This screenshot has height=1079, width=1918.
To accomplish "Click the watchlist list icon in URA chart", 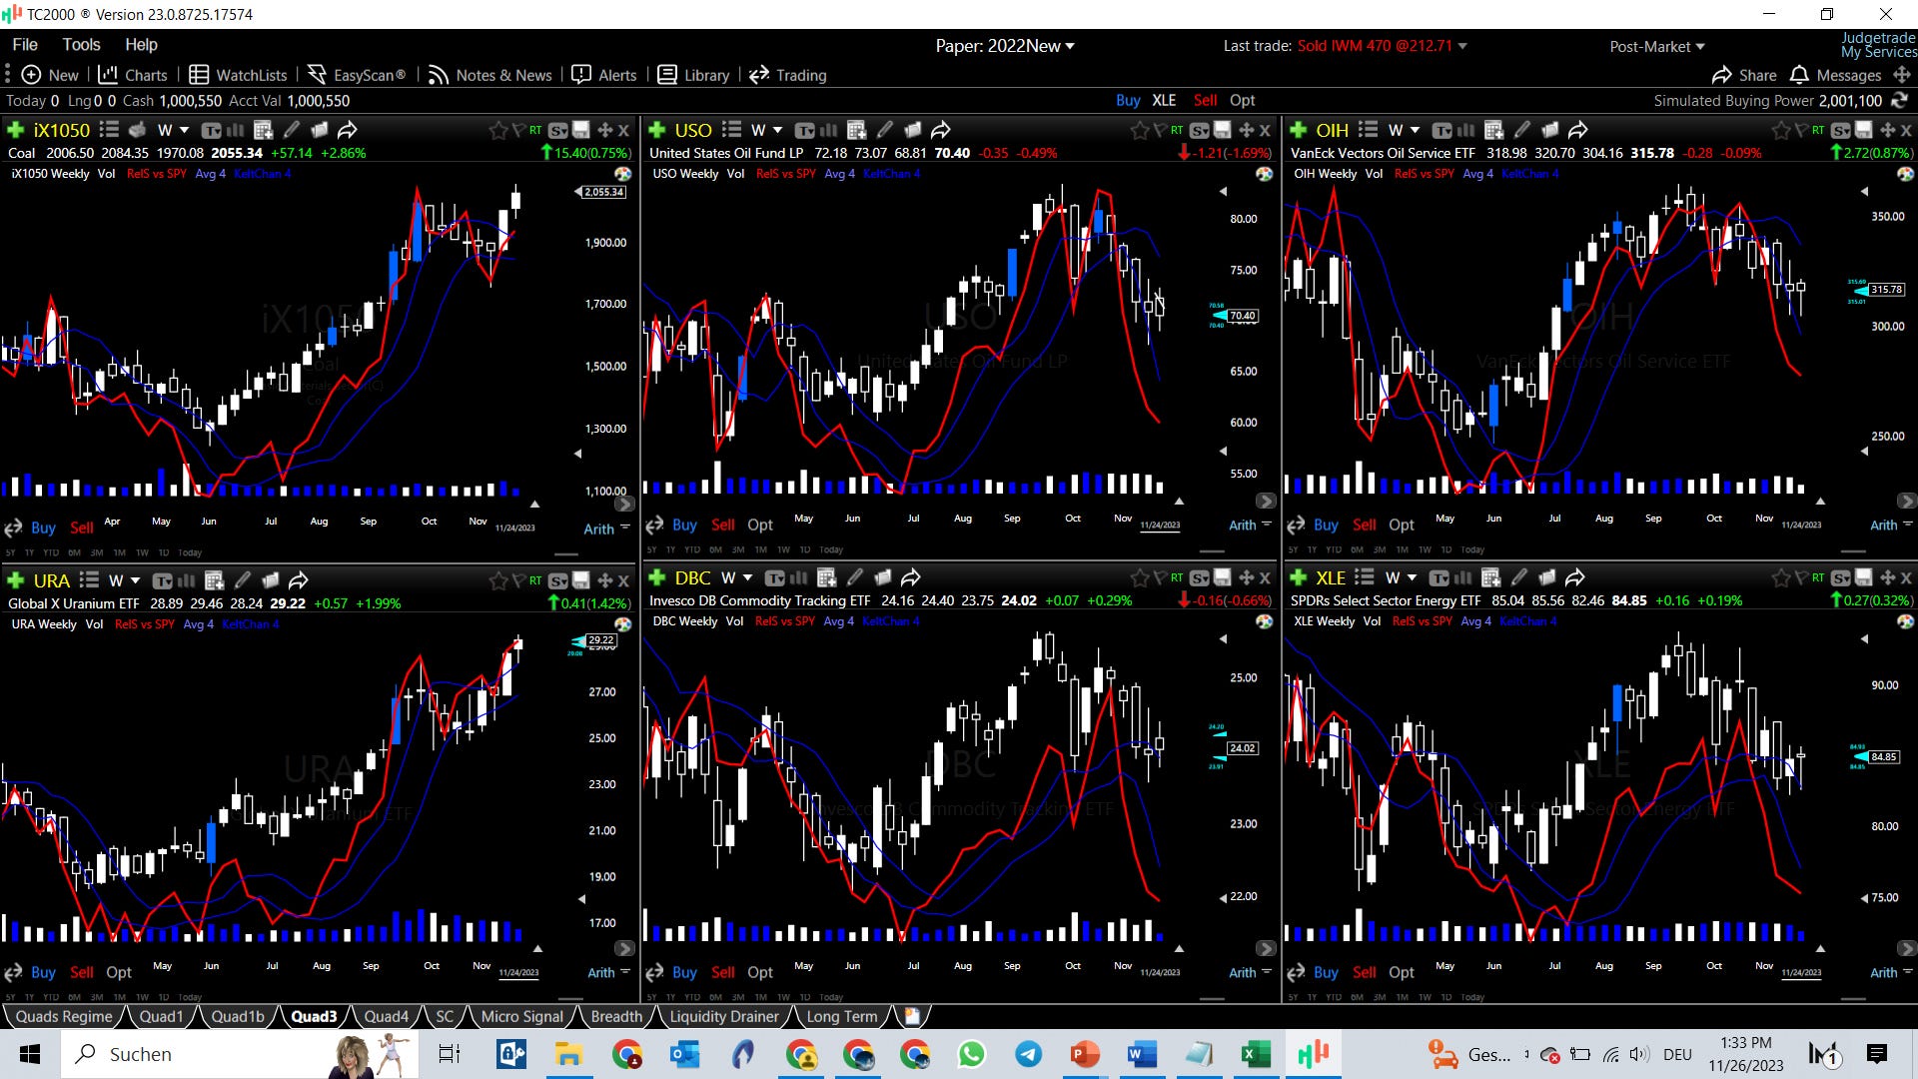I will click(89, 580).
